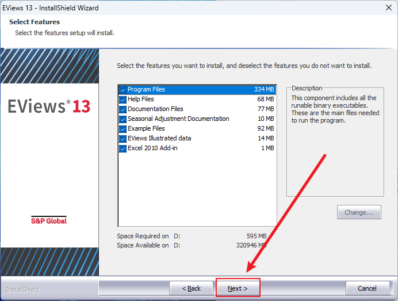Uncheck the Program Files checkbox
398x301 pixels.
click(x=123, y=90)
